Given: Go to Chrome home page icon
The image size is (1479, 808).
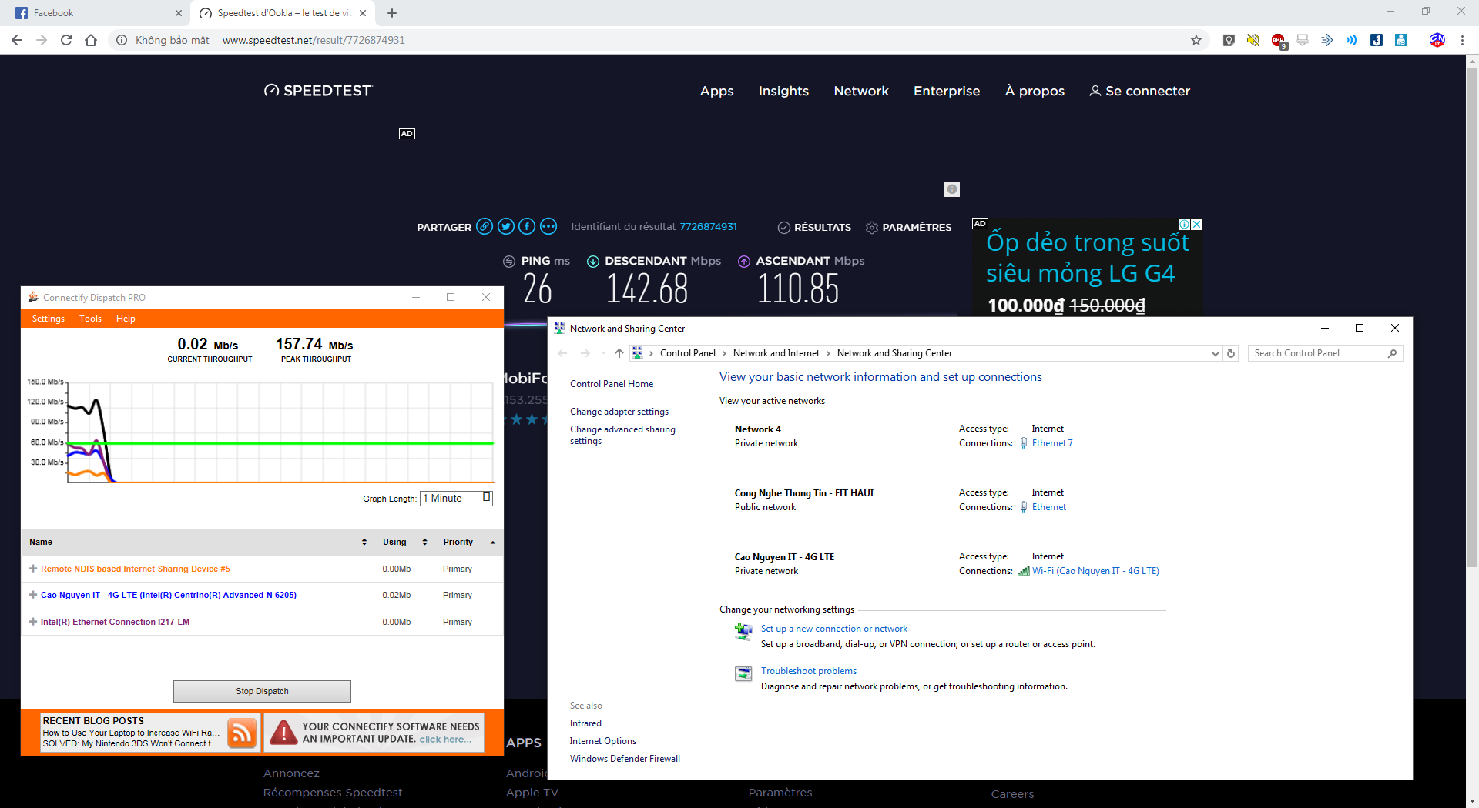Looking at the screenshot, I should point(91,40).
